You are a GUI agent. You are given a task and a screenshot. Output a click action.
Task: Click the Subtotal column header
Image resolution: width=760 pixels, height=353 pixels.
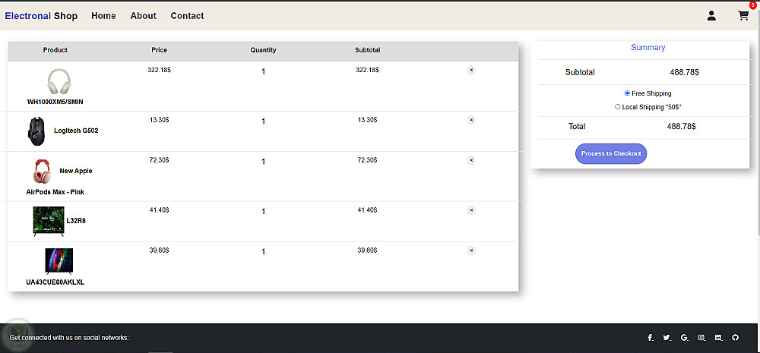tap(367, 50)
